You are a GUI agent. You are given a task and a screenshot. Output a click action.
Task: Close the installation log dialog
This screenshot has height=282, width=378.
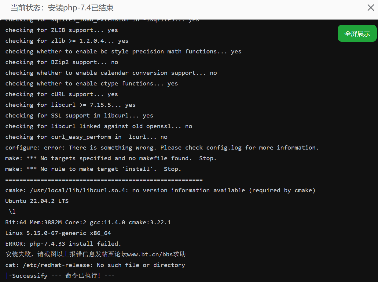coord(371,8)
